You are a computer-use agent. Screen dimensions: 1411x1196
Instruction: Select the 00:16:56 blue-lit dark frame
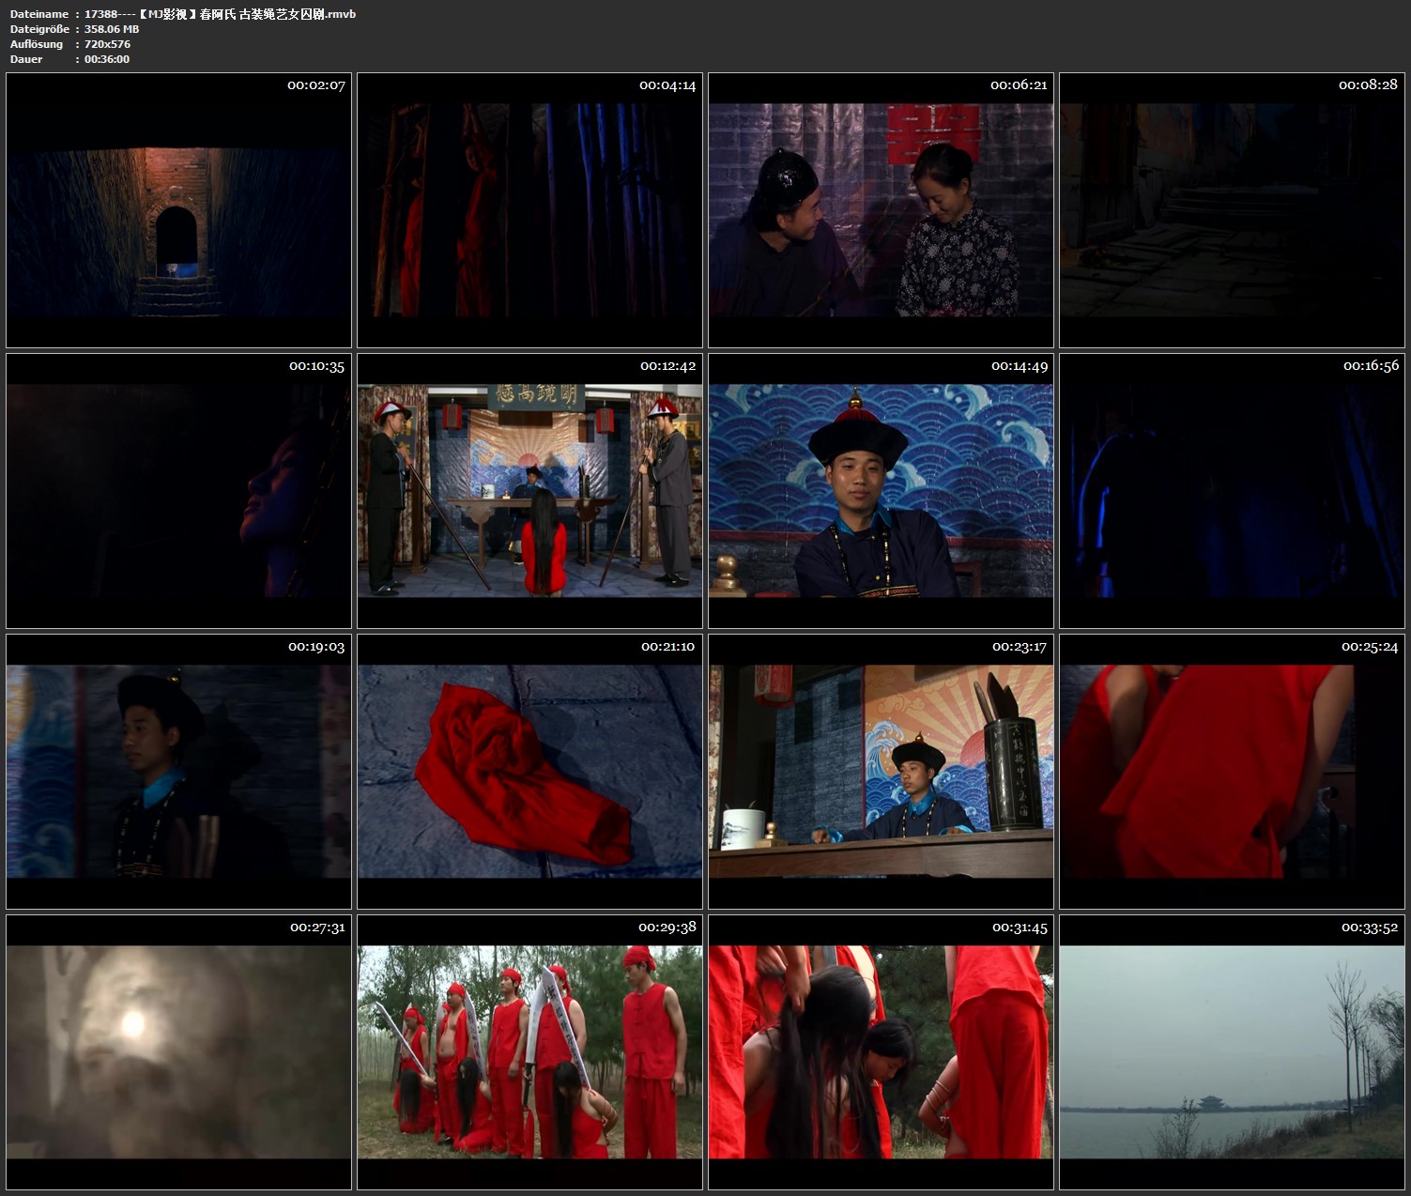(1232, 491)
